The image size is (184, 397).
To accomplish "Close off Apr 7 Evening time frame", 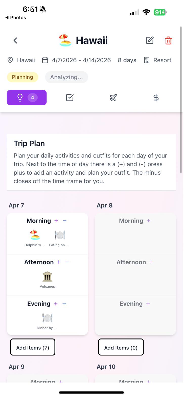I will [x=64, y=304].
